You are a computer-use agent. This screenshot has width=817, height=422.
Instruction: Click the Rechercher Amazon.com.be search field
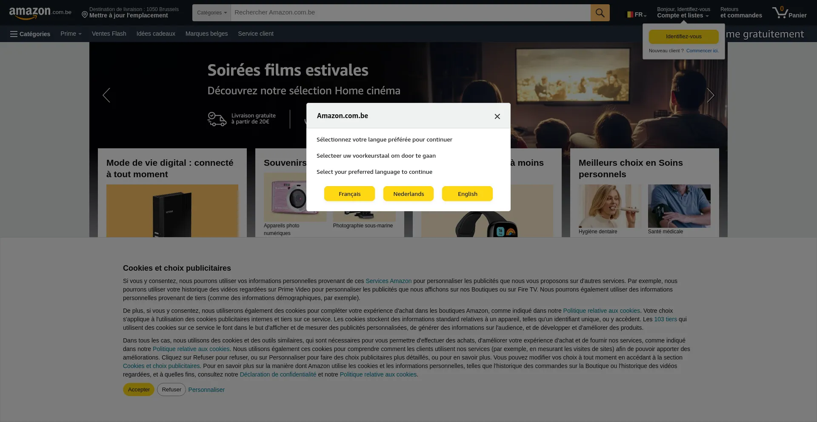(411, 13)
